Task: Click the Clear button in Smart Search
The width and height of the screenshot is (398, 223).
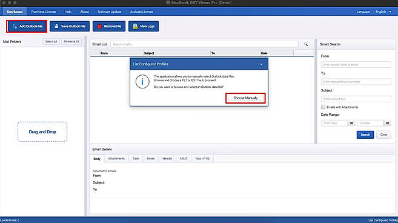Action: tap(383, 135)
